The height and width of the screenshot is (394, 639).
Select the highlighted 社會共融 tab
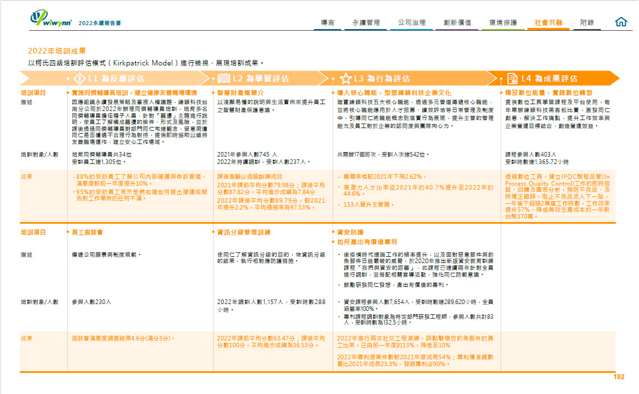(x=548, y=23)
